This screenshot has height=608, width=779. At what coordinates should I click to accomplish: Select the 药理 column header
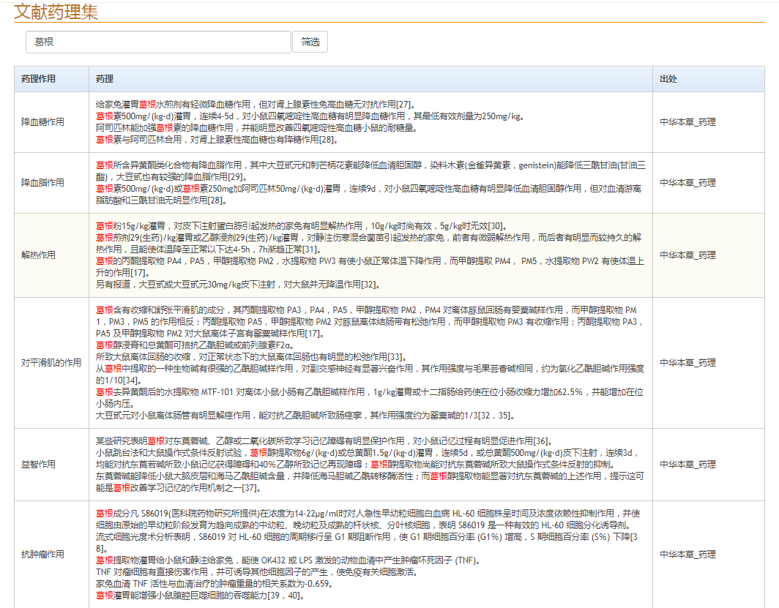tap(105, 79)
